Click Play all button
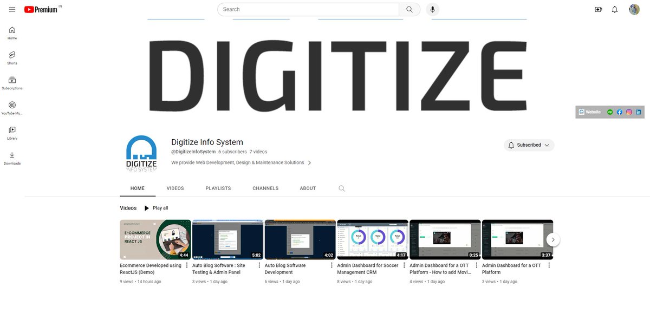 click(x=156, y=208)
